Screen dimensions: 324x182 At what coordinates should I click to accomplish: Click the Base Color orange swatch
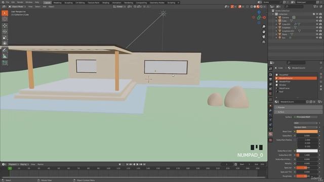pos(307,131)
